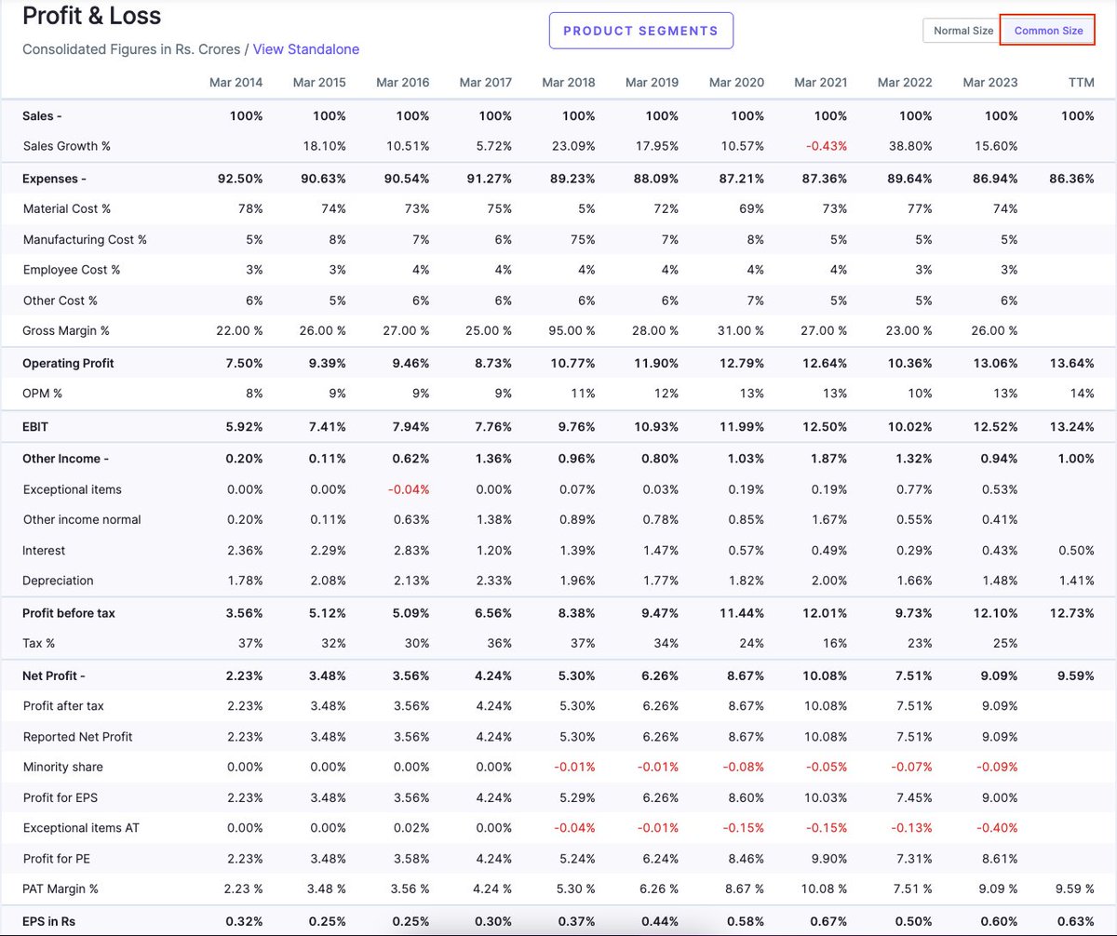Click the Mar 2015 column header
The height and width of the screenshot is (936, 1117).
(319, 83)
